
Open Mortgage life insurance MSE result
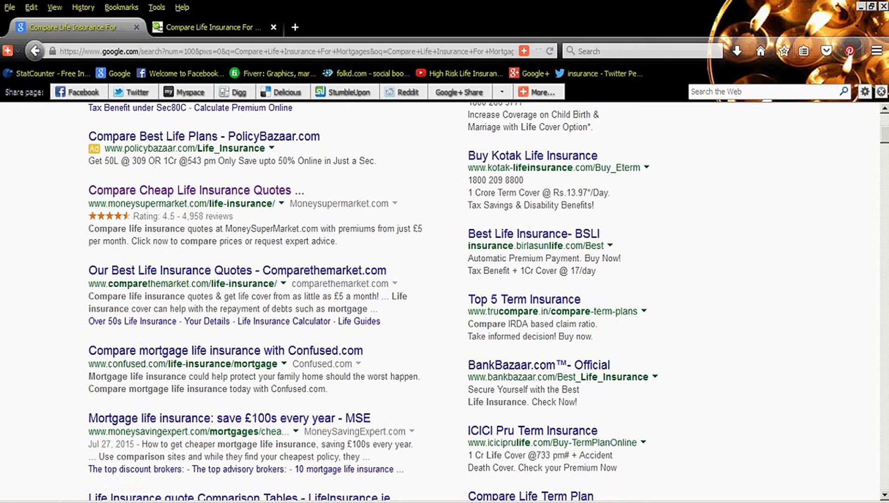tap(229, 418)
